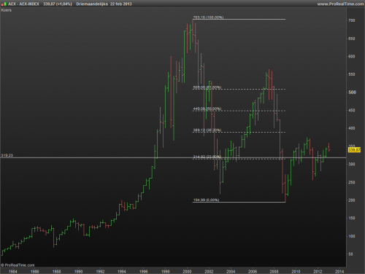
Task: Select the 61,80% Fibonacci level label
Action: [x=207, y=87]
